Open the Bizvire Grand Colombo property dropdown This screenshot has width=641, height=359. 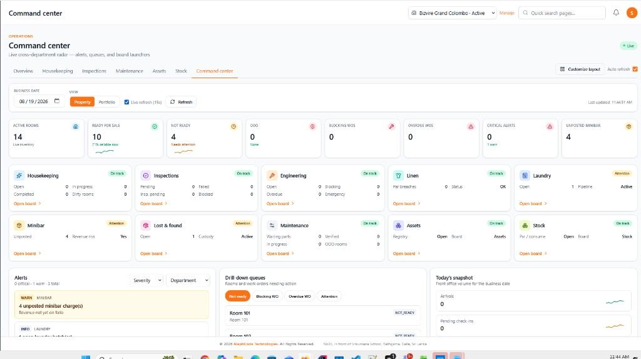453,13
